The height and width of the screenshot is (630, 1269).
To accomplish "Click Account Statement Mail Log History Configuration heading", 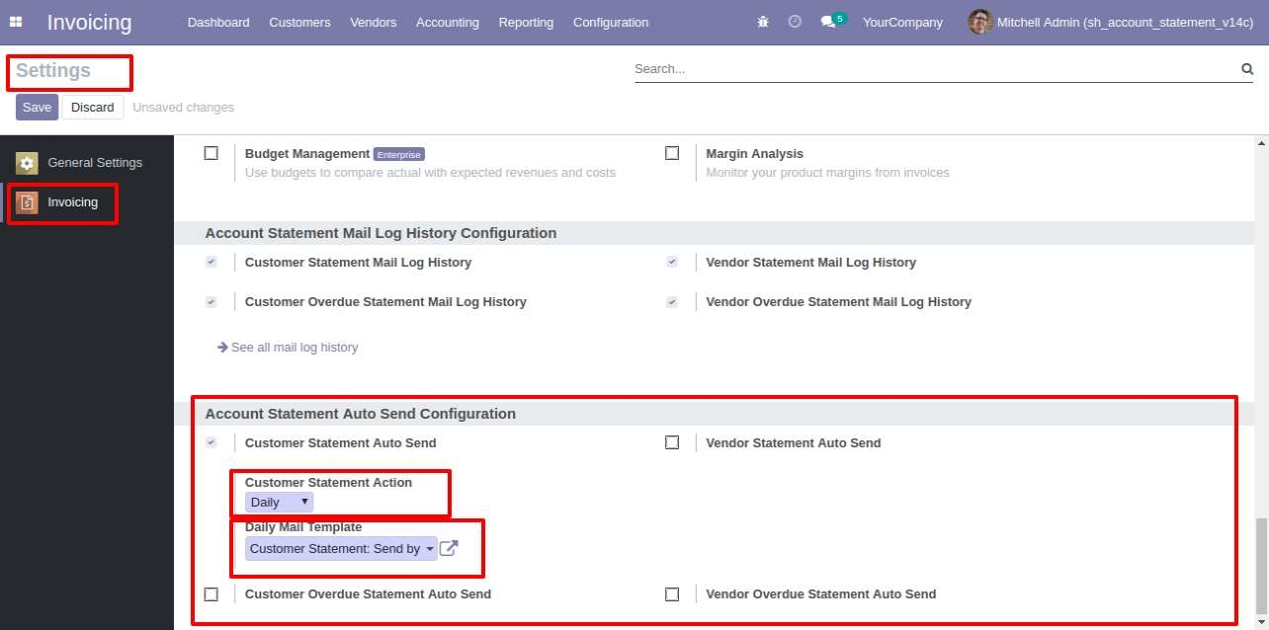I will pos(381,233).
